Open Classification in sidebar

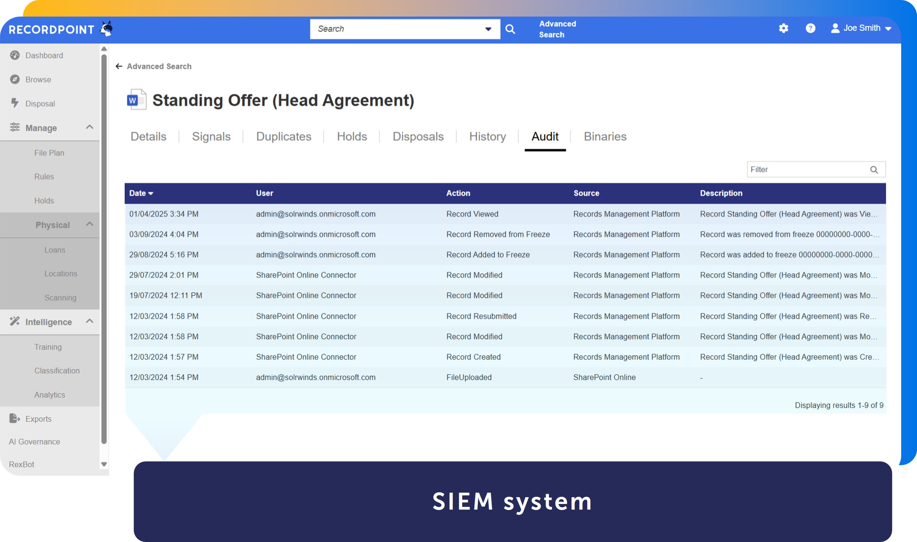(57, 371)
